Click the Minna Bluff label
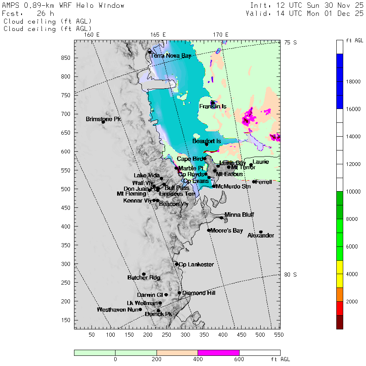Screen dimensions: 366x366 click(x=239, y=214)
